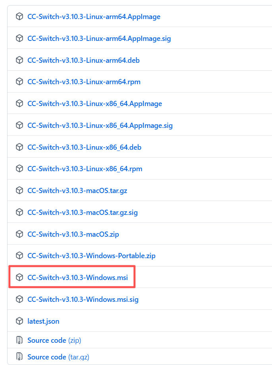This screenshot has height=365, width=272.
Task: Download CC-Switch-v3.10.3-Linux-arm64.AppImage.sig file
Action: (x=99, y=39)
